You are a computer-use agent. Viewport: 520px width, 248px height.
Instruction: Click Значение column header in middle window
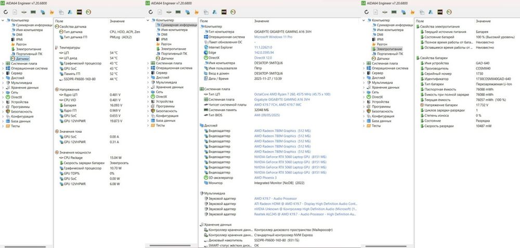[x=261, y=21]
